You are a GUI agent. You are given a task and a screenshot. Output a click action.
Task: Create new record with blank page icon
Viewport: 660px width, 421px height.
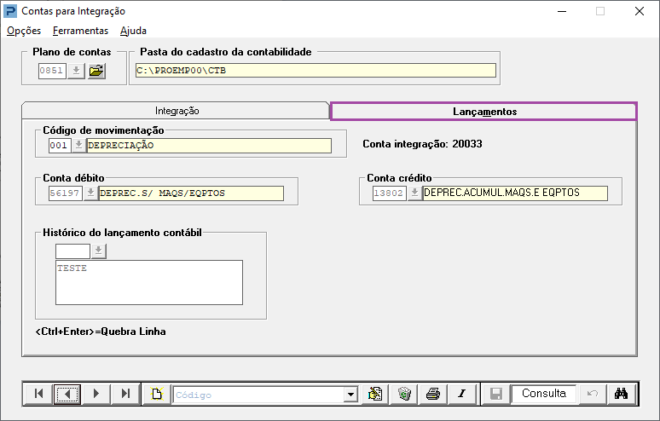[157, 394]
